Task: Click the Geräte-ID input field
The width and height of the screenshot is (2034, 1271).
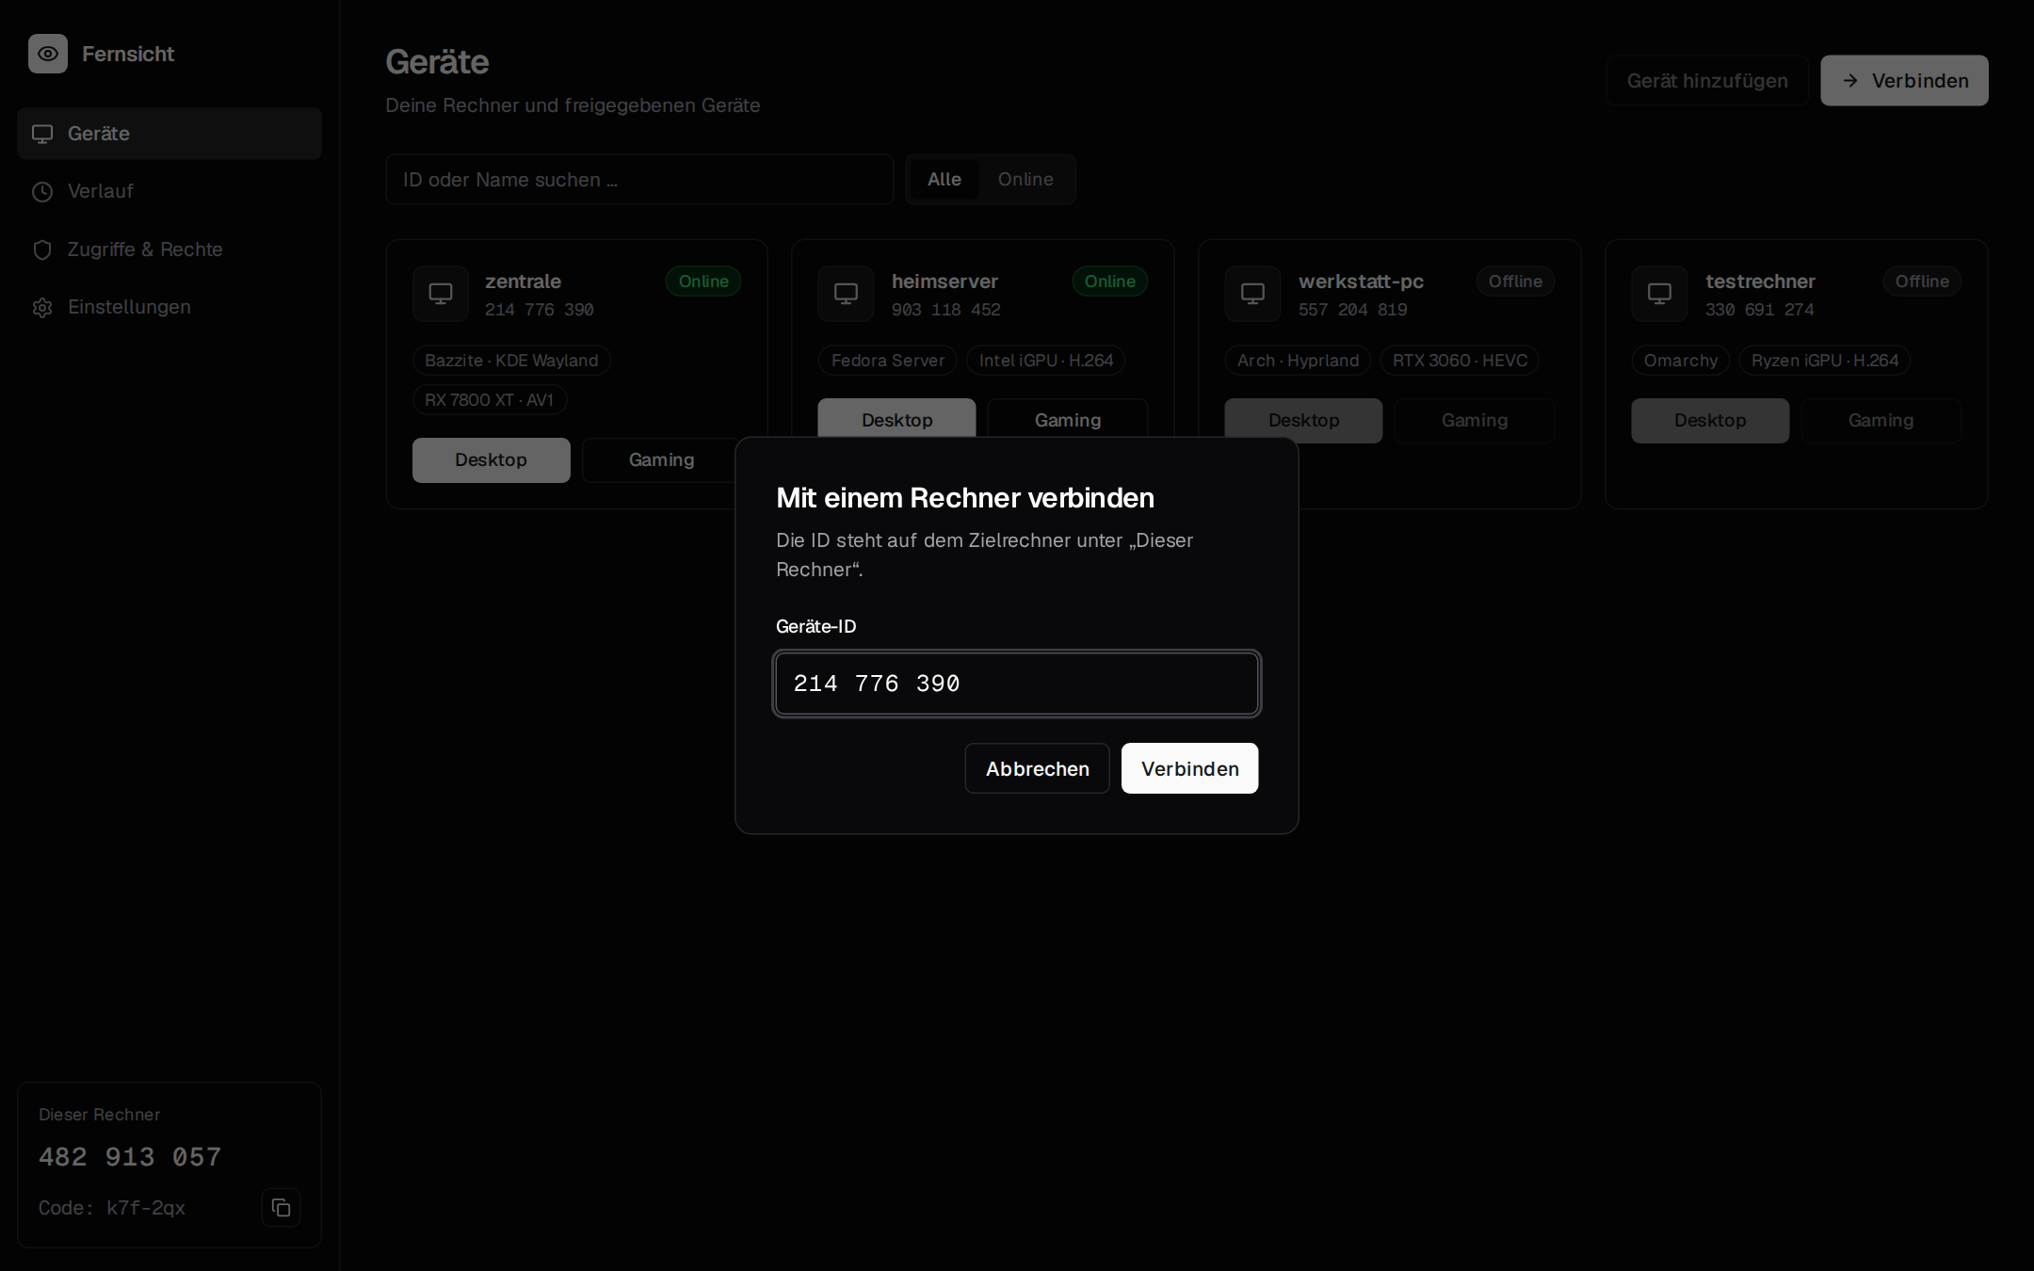Action: click(1017, 684)
